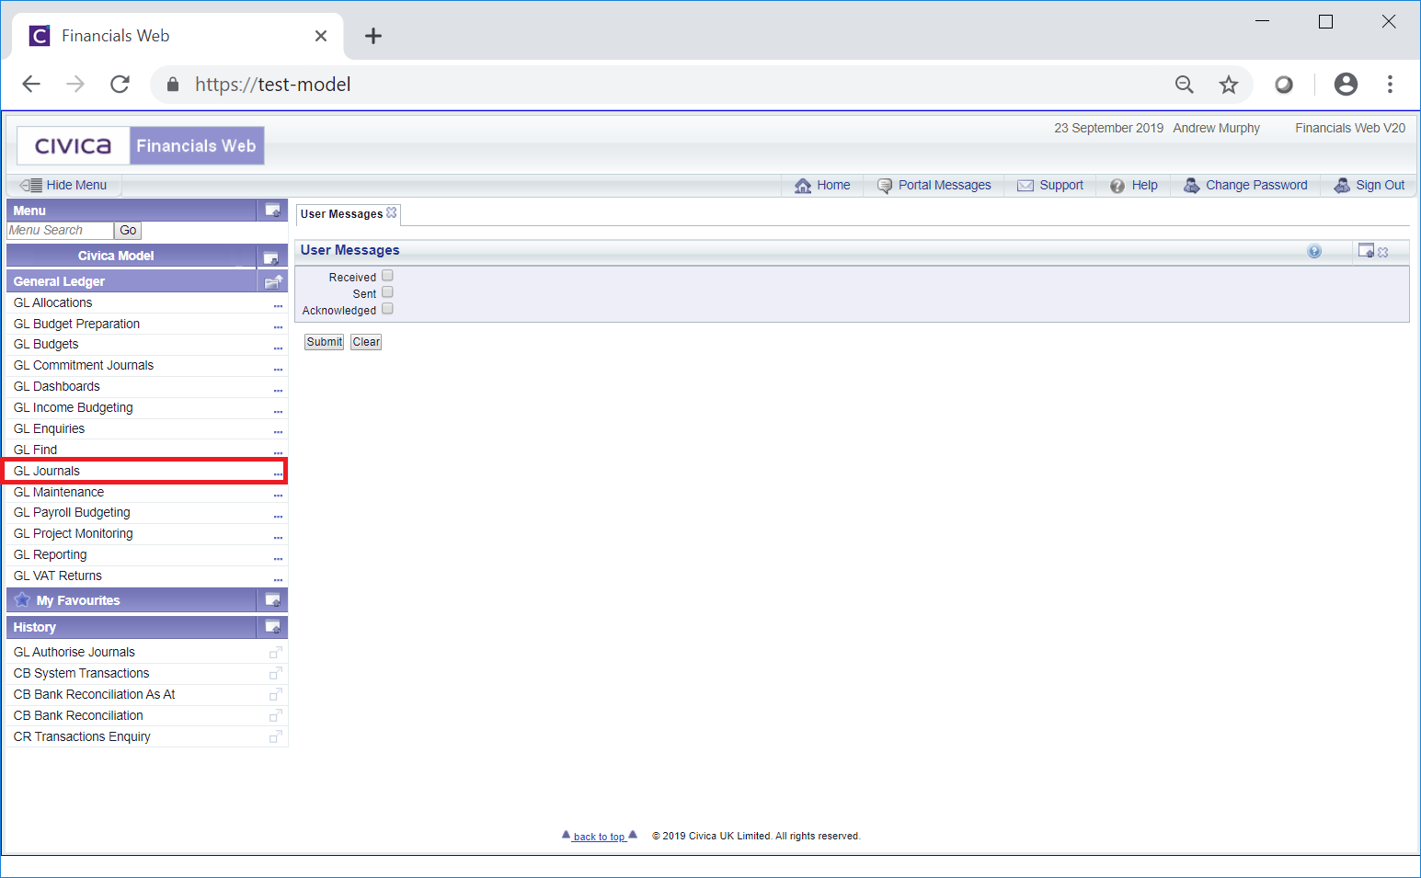The height and width of the screenshot is (878, 1421).
Task: Click the General Ledger up-level icon
Action: (x=273, y=281)
